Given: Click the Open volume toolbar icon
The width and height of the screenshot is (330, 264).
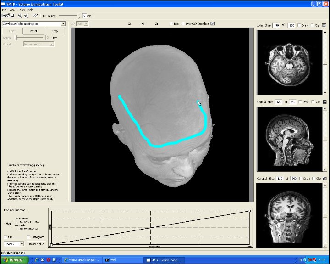Looking at the screenshot, I should pos(3,16).
